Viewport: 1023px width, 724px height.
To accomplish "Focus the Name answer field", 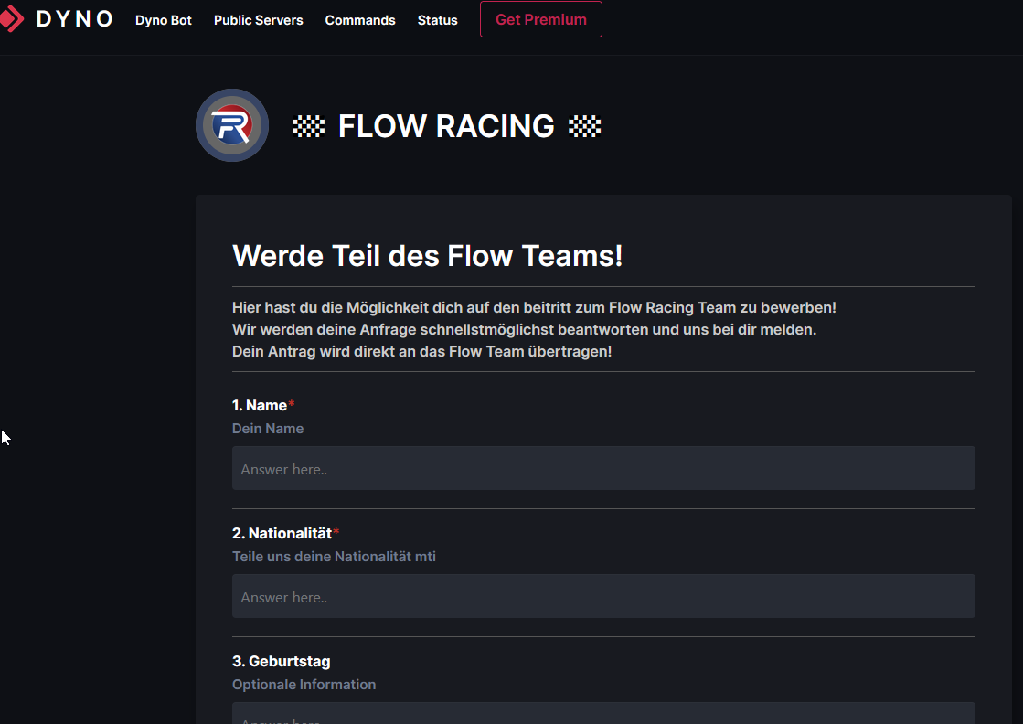I will pyautogui.click(x=603, y=468).
